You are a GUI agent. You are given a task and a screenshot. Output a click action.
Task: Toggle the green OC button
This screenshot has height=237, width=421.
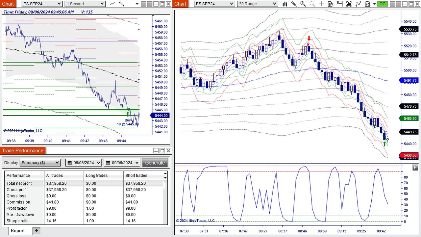pos(382,4)
